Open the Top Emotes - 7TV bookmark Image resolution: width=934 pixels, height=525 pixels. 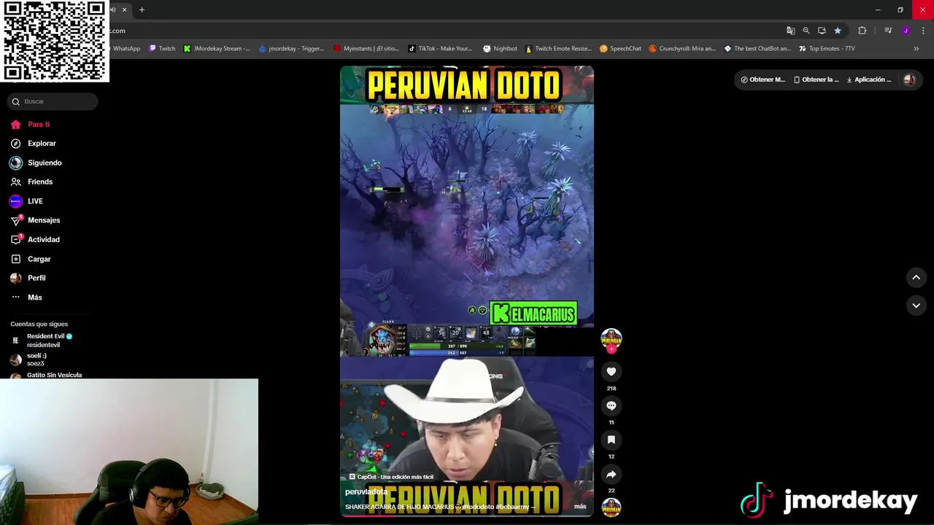(827, 49)
